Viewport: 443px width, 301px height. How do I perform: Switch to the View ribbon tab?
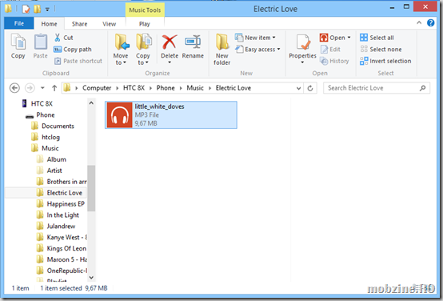[109, 24]
